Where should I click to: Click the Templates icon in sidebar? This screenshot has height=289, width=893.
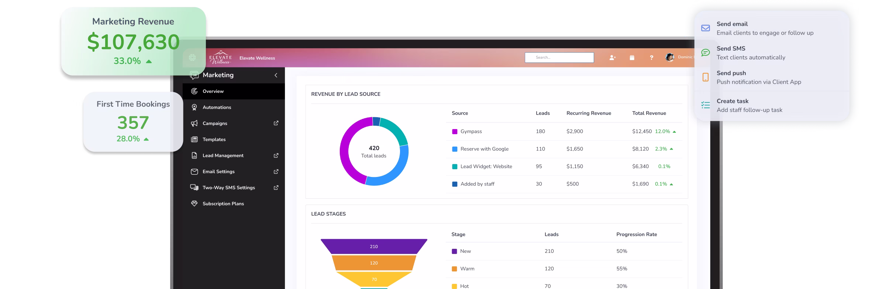(194, 139)
